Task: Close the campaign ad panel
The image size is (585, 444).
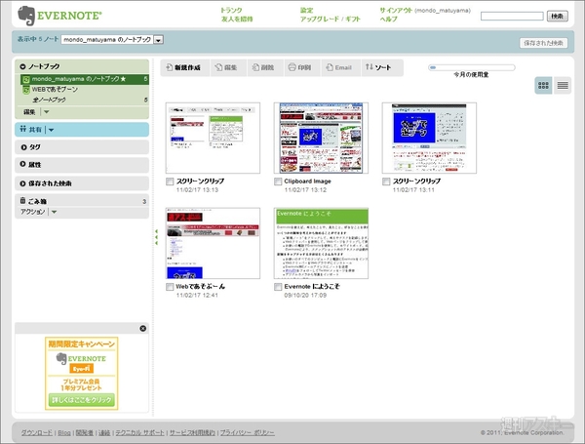Action: [x=143, y=328]
